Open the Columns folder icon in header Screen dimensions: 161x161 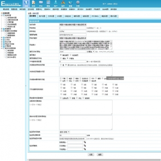click(41, 3)
